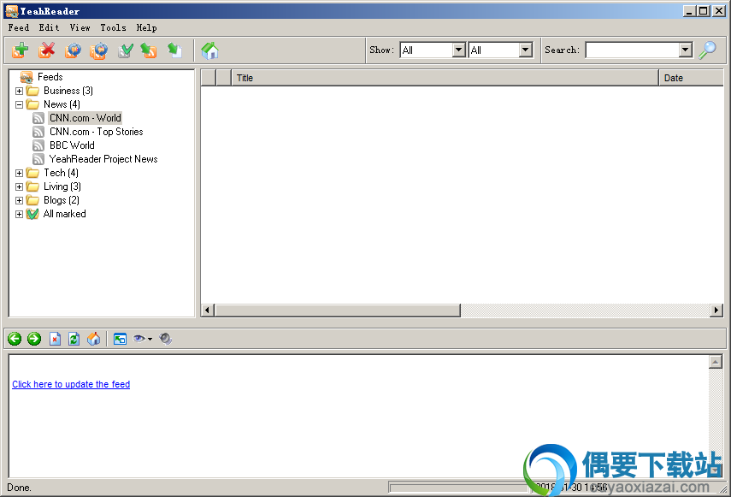Refresh the browser page with the green arrows page icon
731x497 pixels.
point(74,339)
